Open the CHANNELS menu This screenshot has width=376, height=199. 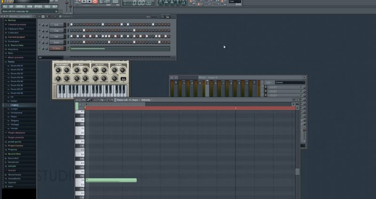click(x=20, y=7)
